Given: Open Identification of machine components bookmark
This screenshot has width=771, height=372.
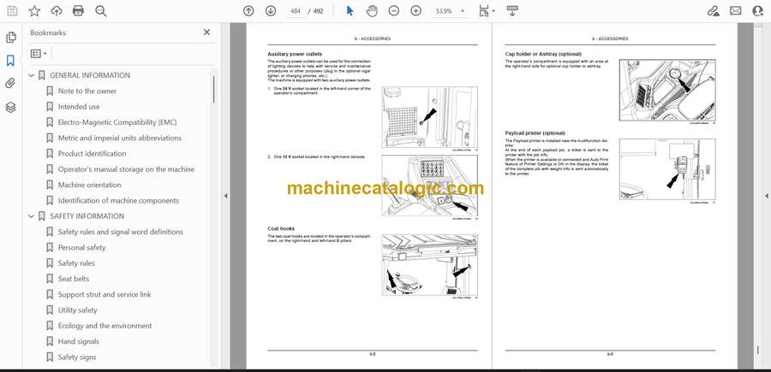Looking at the screenshot, I should (x=118, y=201).
